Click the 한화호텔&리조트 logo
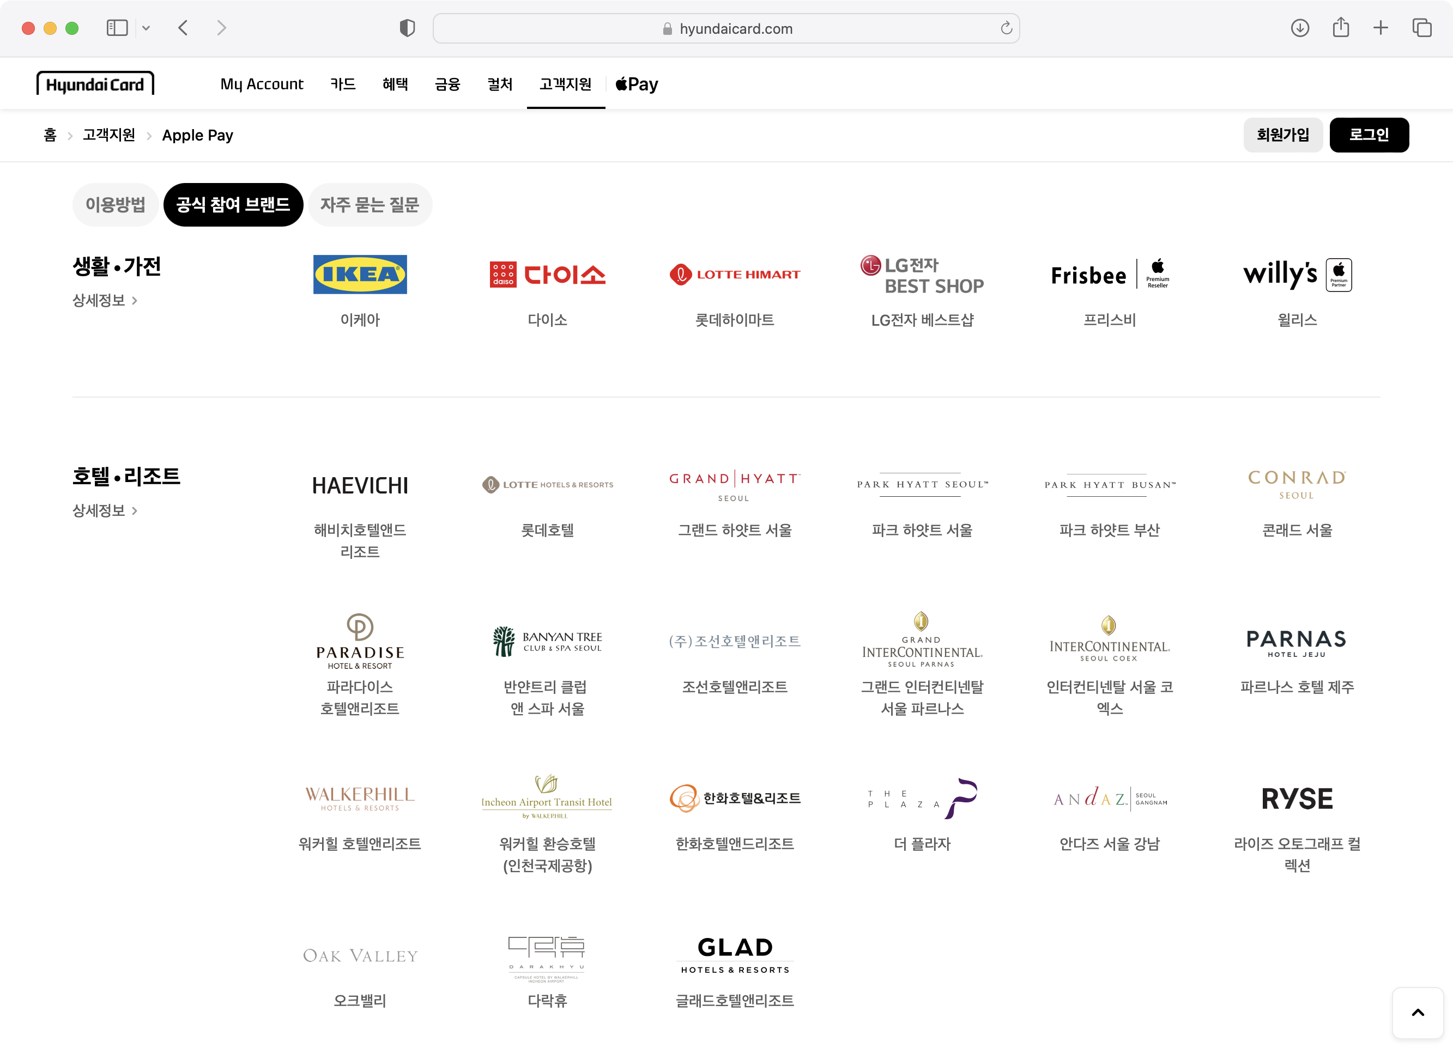This screenshot has height=1048, width=1453. (735, 799)
